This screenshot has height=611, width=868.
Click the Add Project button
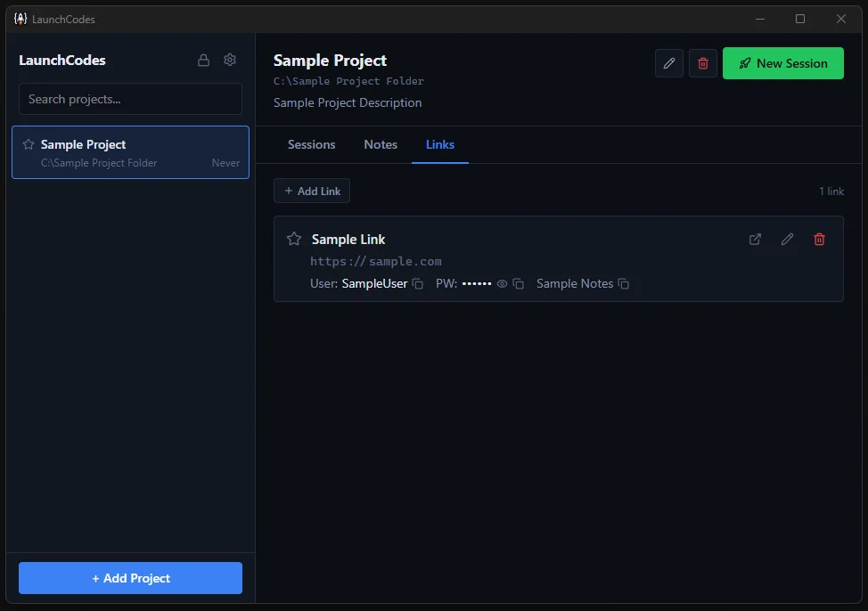(130, 578)
